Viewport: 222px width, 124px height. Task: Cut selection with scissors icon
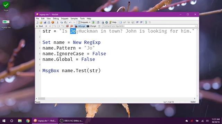[58, 22]
